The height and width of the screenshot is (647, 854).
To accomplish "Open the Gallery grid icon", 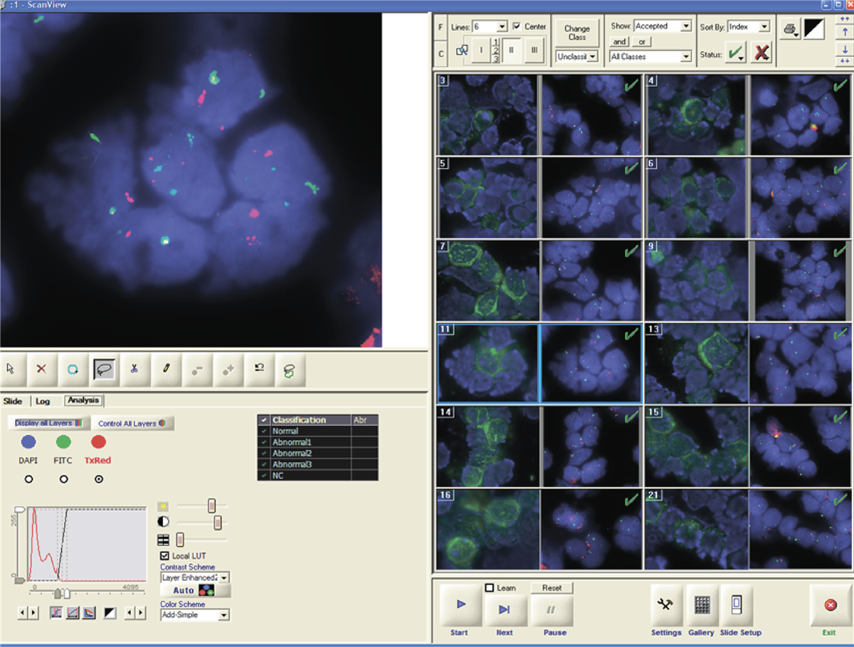I will [702, 605].
